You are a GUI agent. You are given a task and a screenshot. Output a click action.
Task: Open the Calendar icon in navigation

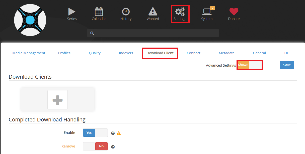pos(99,12)
